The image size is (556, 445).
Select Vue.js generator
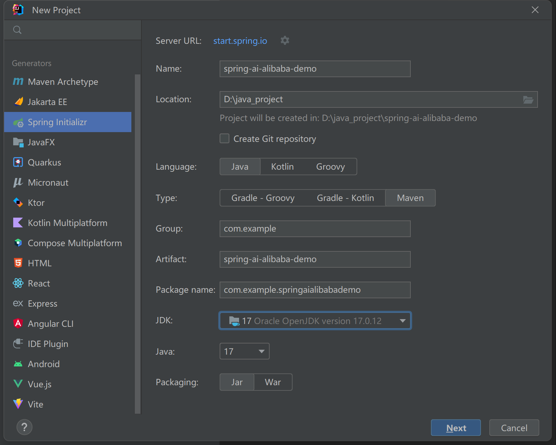68,384
